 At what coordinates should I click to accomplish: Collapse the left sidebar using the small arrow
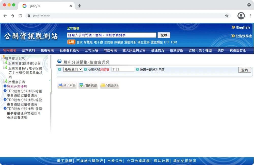point(50,80)
